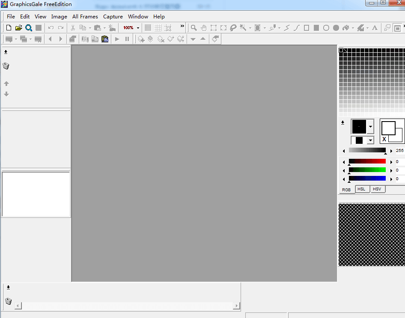Select the Text tool
The height and width of the screenshot is (318, 405).
[x=375, y=28]
